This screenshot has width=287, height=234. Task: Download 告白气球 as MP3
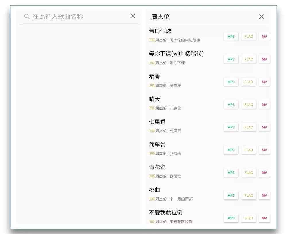coord(231,37)
